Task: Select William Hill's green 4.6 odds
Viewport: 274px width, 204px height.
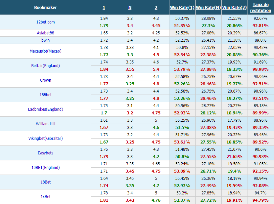Action: click(x=156, y=128)
